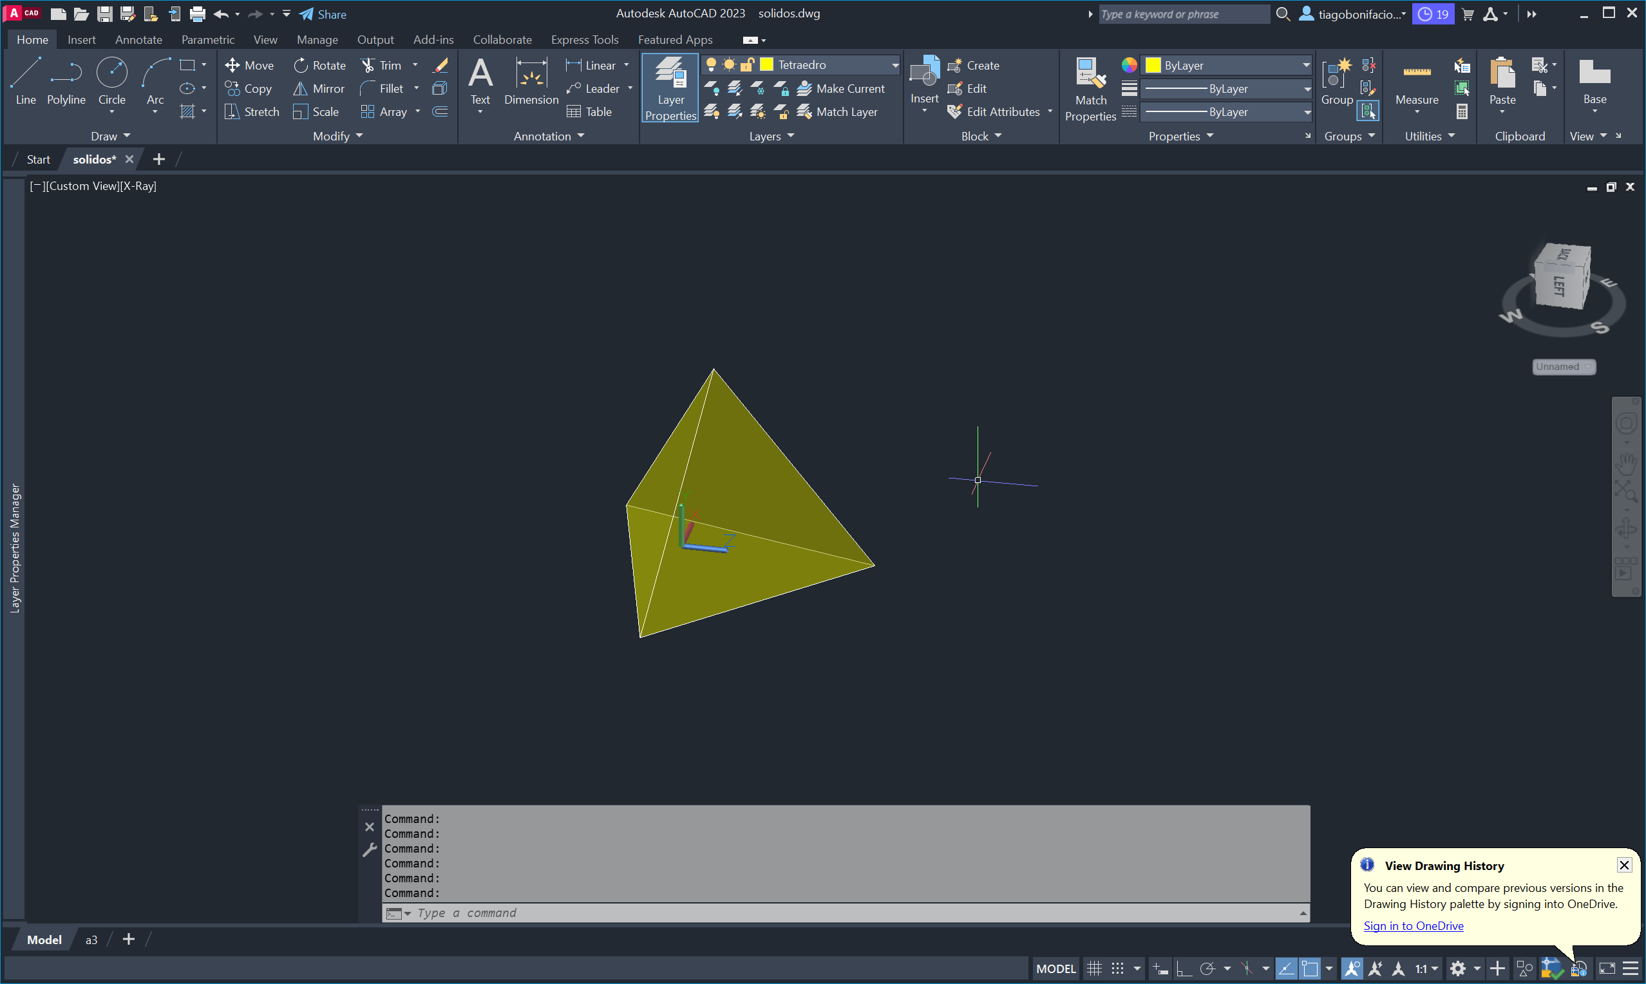Viewport: 1646px width, 984px height.
Task: Activate the Mirror command
Action: pos(319,88)
